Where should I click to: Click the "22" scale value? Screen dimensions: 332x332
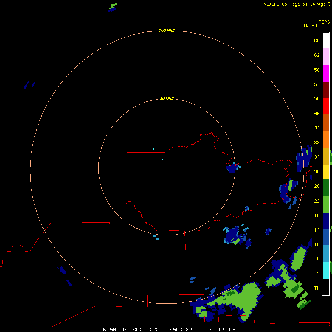coord(317,201)
